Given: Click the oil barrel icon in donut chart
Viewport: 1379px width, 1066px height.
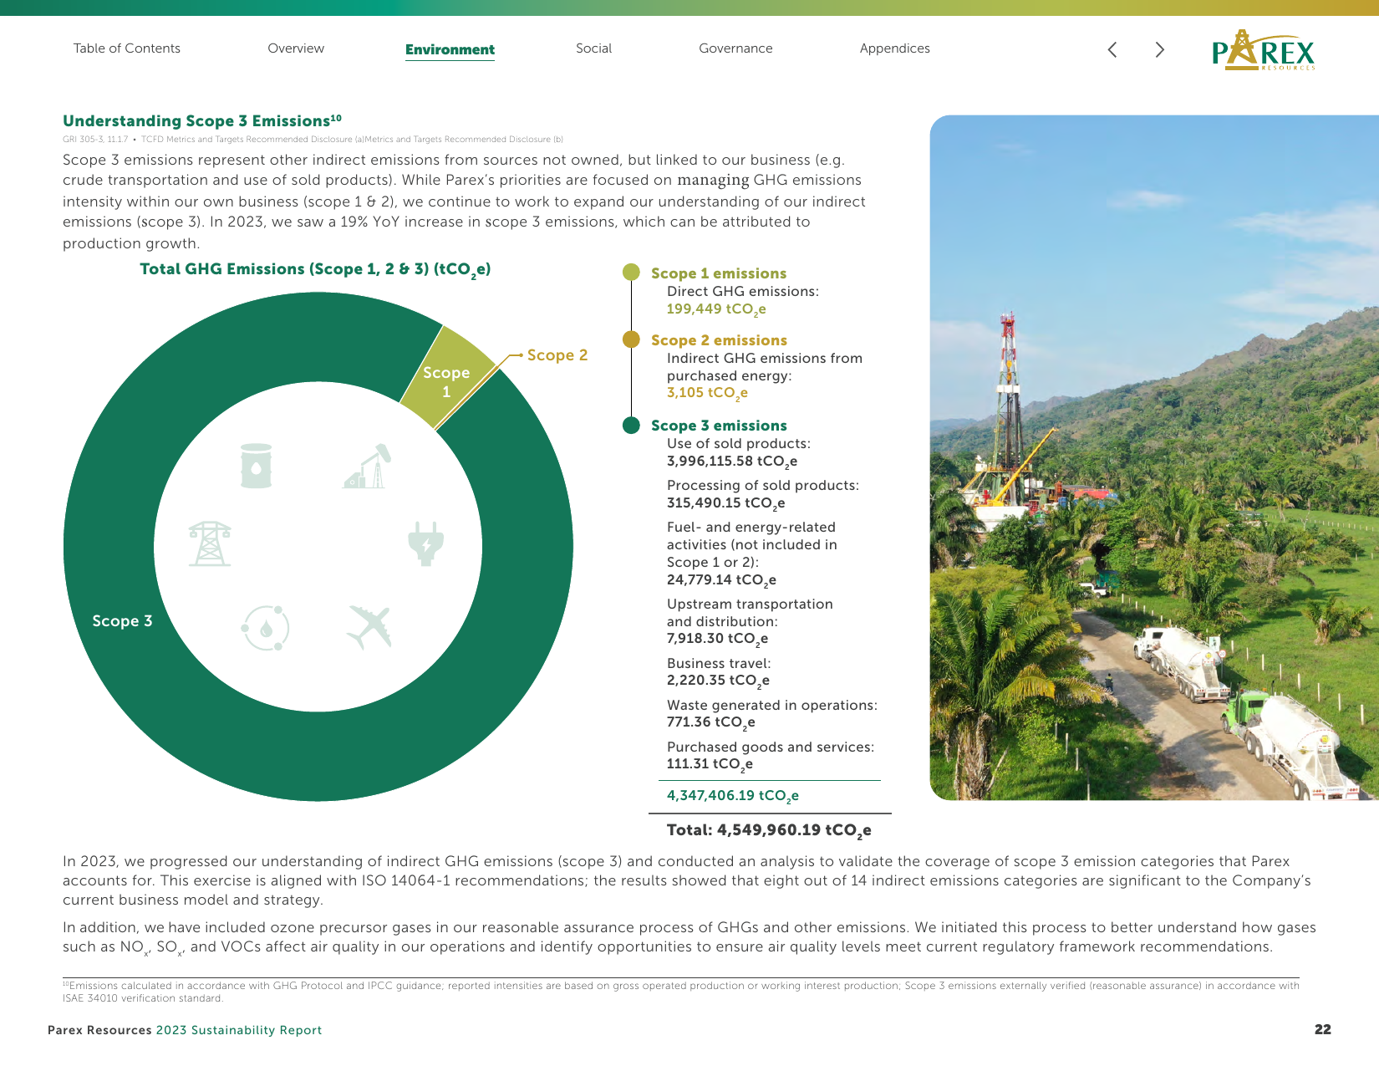Looking at the screenshot, I should [x=256, y=466].
